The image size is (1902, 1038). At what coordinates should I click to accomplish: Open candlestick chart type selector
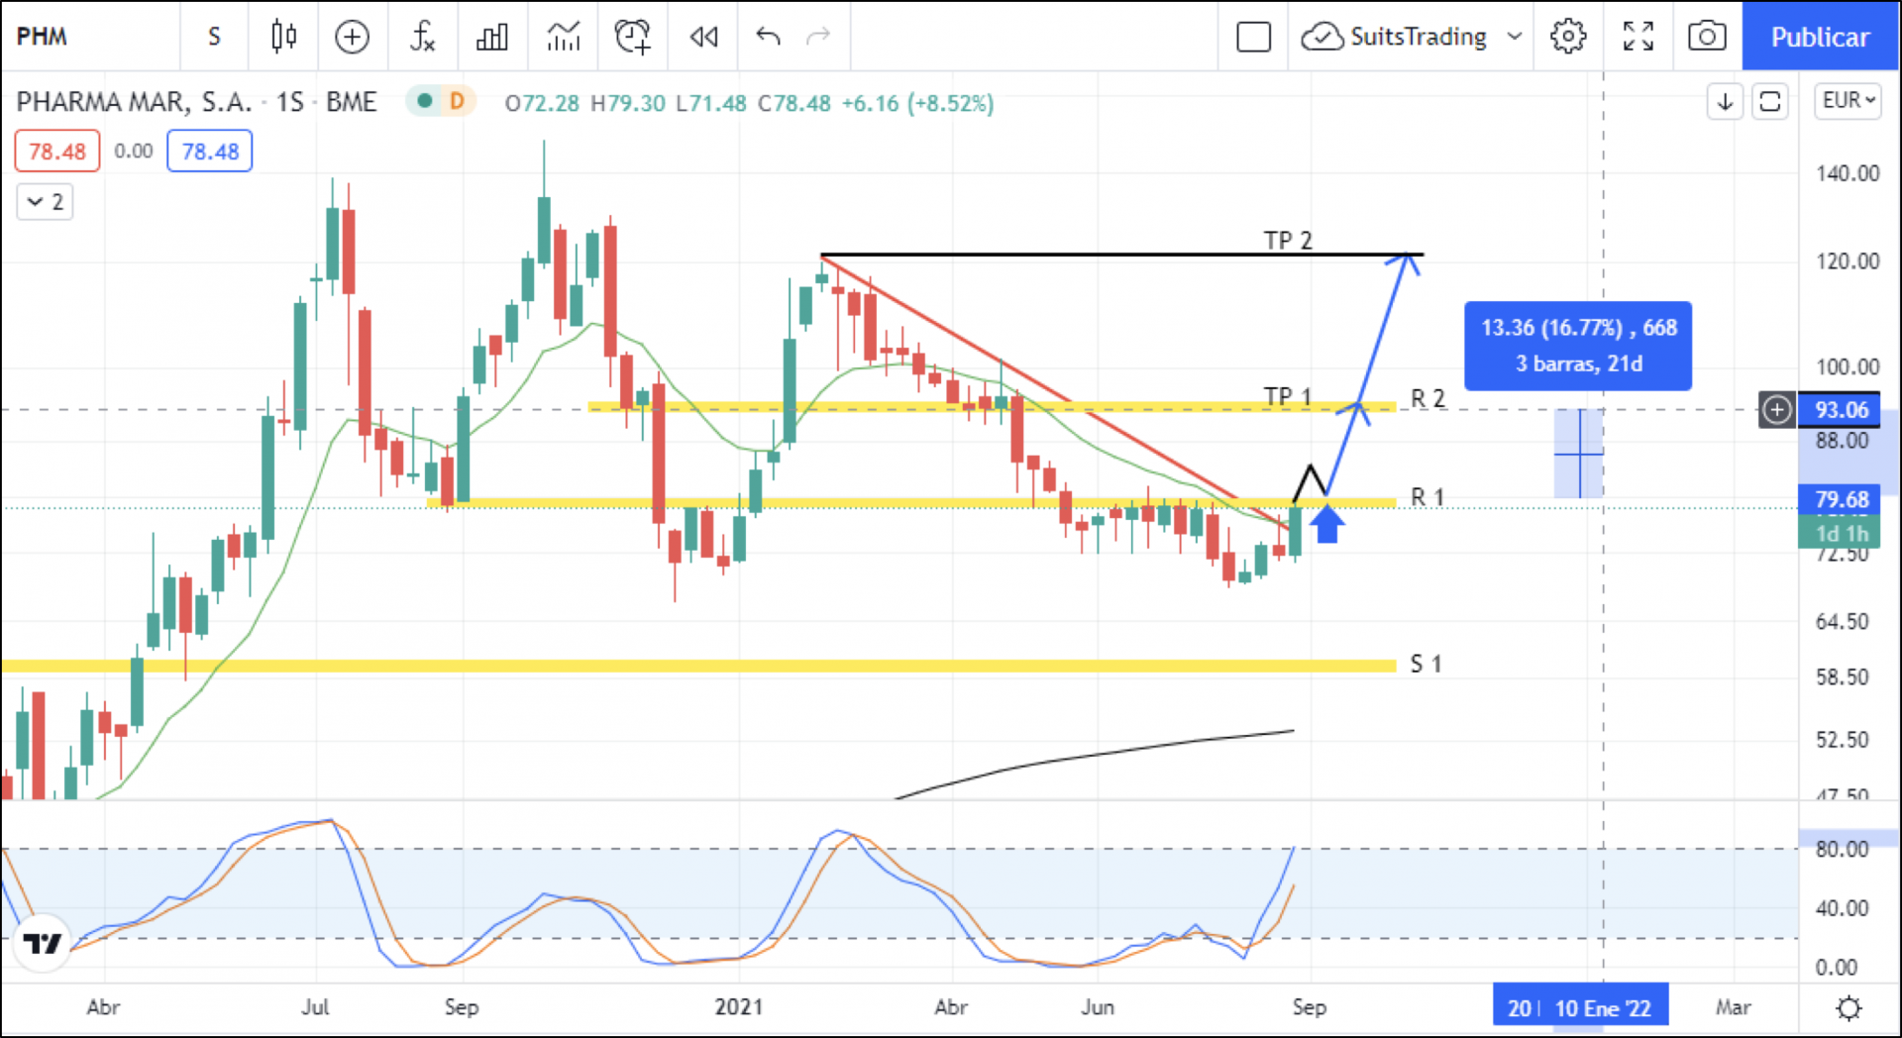(x=283, y=37)
